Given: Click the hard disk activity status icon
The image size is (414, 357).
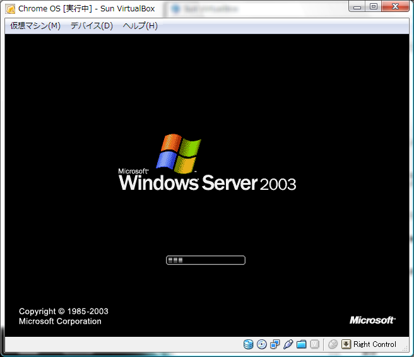Looking at the screenshot, I should [248, 344].
